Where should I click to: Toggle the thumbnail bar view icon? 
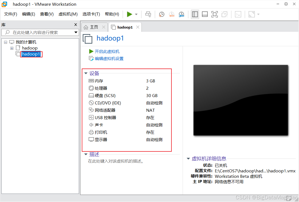pos(205,14)
